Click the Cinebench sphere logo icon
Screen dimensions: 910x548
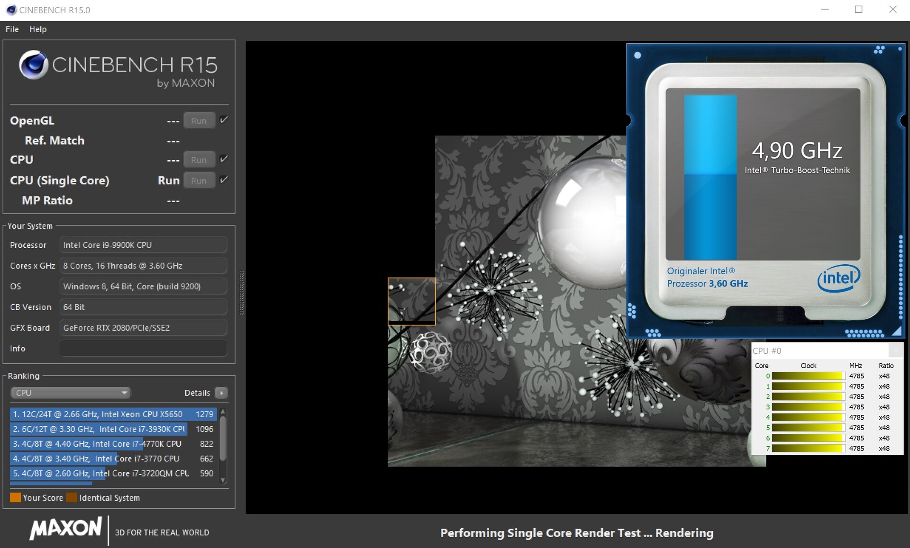pos(33,65)
